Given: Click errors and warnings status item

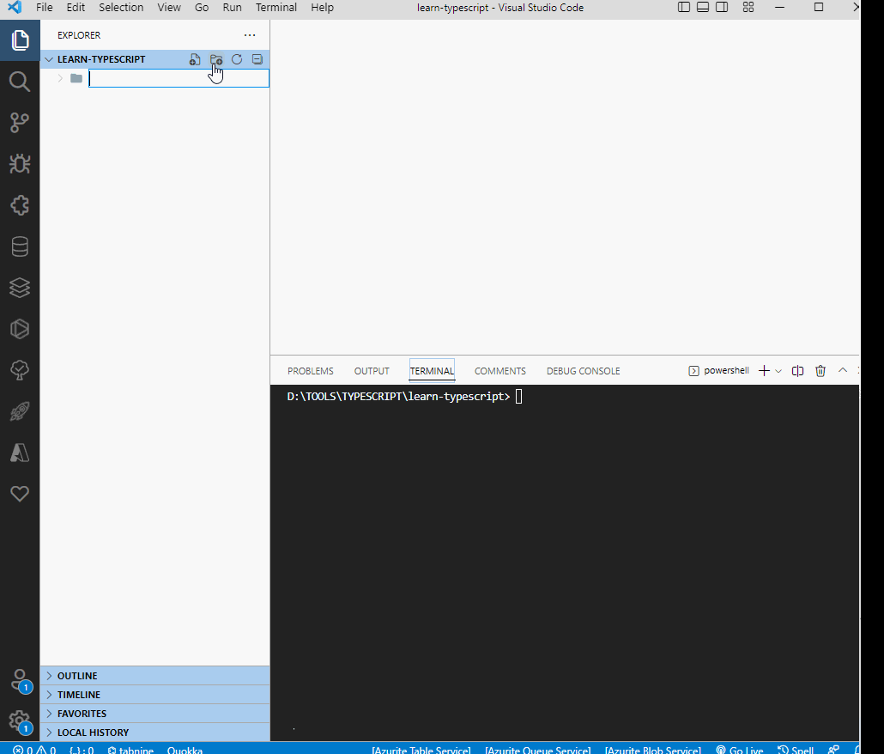Looking at the screenshot, I should tap(34, 750).
